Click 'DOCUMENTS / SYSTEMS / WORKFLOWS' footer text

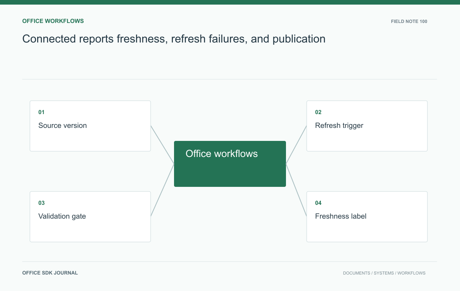(384, 273)
